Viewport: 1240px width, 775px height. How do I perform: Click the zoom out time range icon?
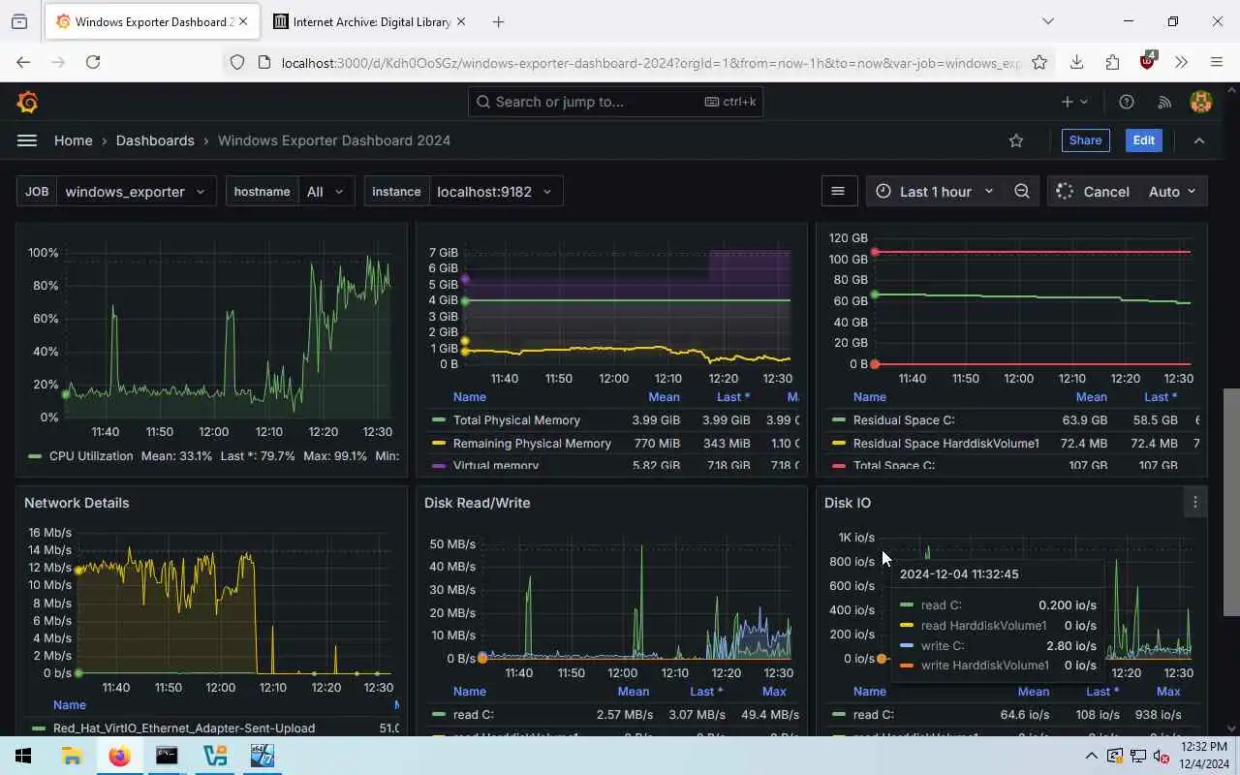(1022, 192)
